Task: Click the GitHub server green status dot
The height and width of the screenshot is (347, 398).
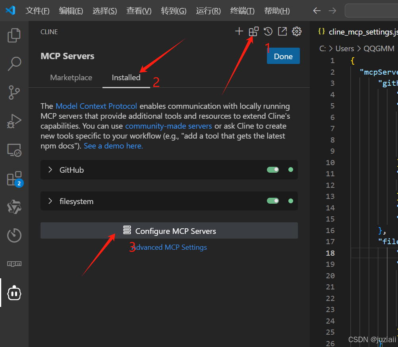Action: click(291, 170)
